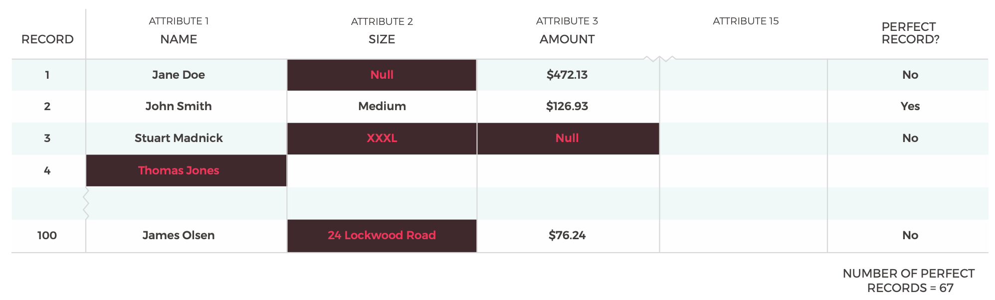The image size is (995, 300).
Task: Click the Attribute 1 Name column header
Action: point(179,30)
